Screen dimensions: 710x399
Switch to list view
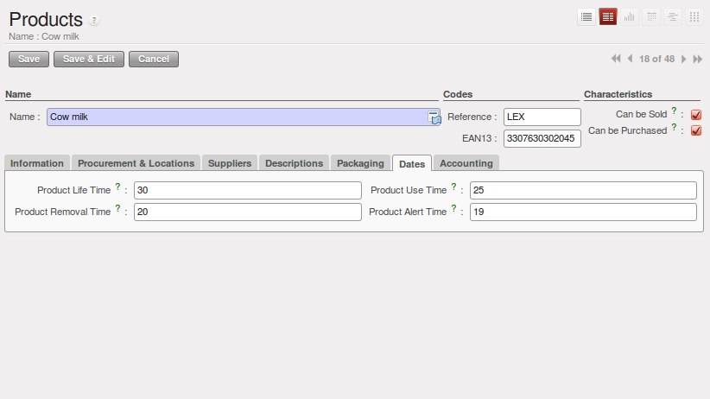(586, 16)
